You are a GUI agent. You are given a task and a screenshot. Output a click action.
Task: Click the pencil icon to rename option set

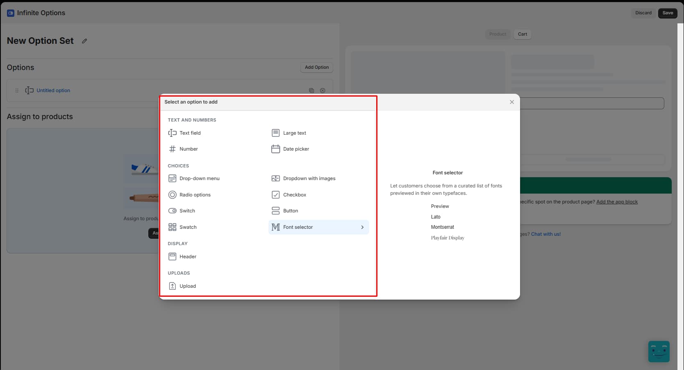click(84, 41)
